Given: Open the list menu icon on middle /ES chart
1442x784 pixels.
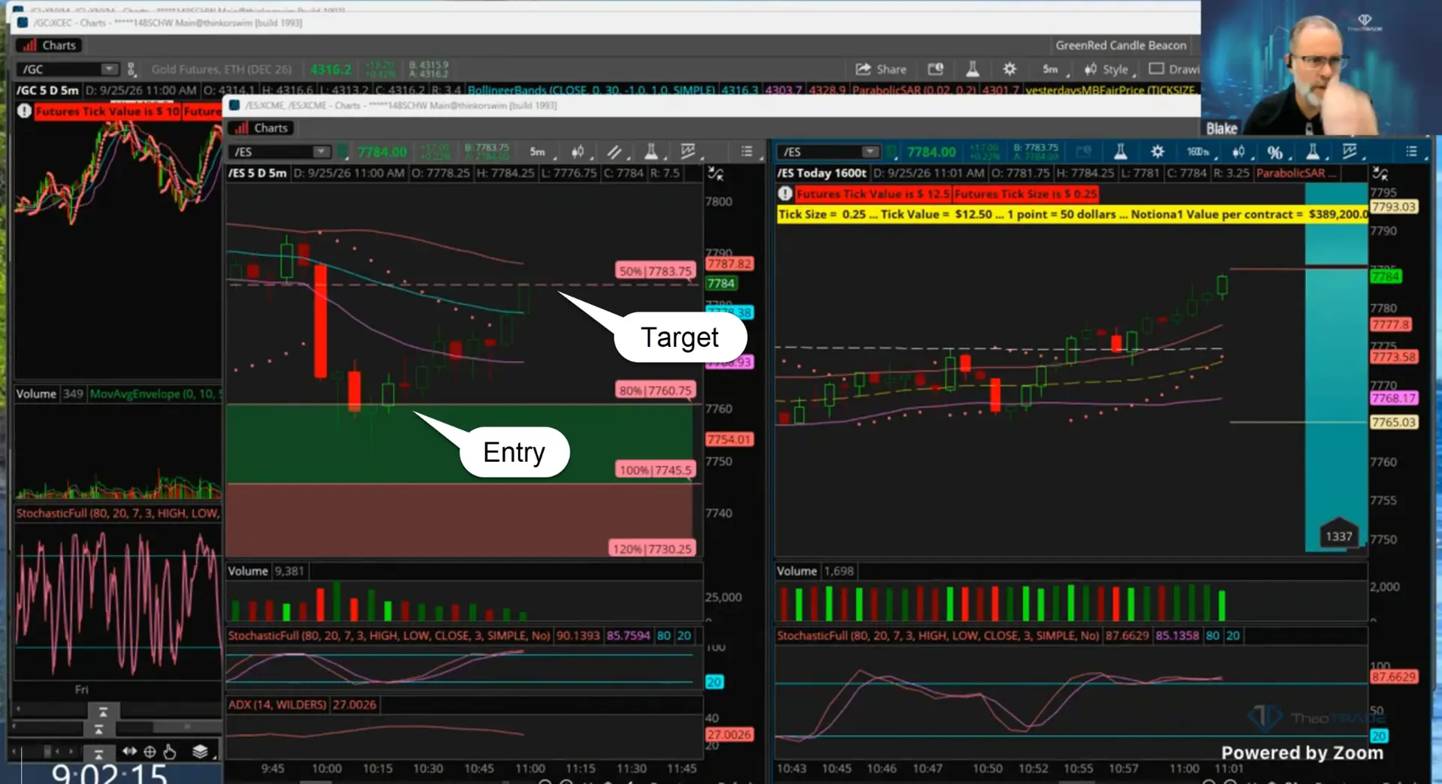Looking at the screenshot, I should pyautogui.click(x=747, y=152).
